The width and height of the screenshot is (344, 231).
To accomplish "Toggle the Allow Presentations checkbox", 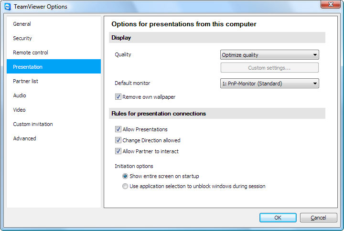I will pyautogui.click(x=118, y=129).
